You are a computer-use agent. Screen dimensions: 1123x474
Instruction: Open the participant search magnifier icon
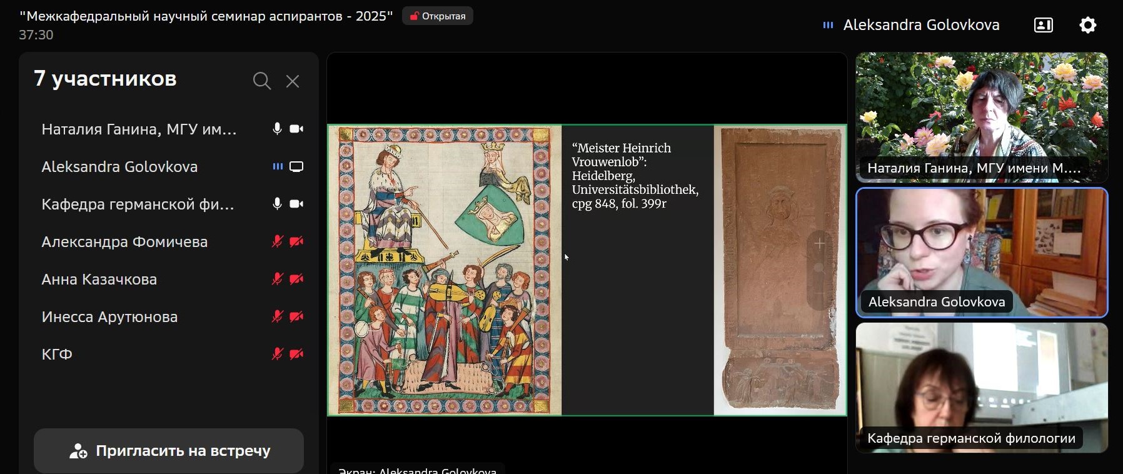[261, 81]
